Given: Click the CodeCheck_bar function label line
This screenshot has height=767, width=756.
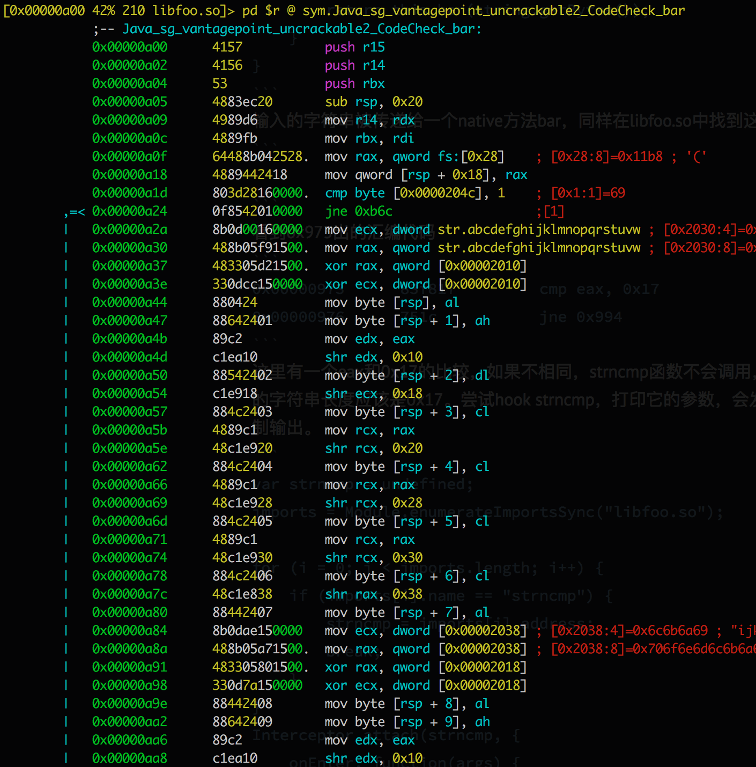Looking at the screenshot, I should pyautogui.click(x=301, y=29).
